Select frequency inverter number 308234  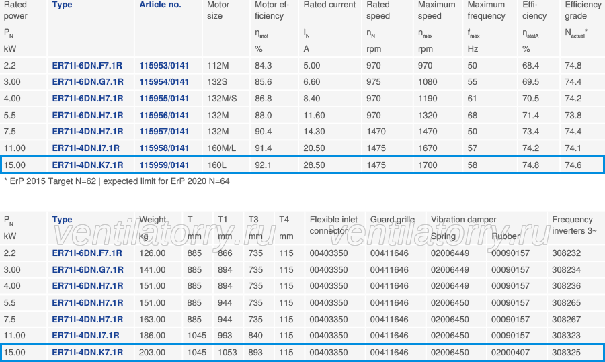click(x=566, y=270)
